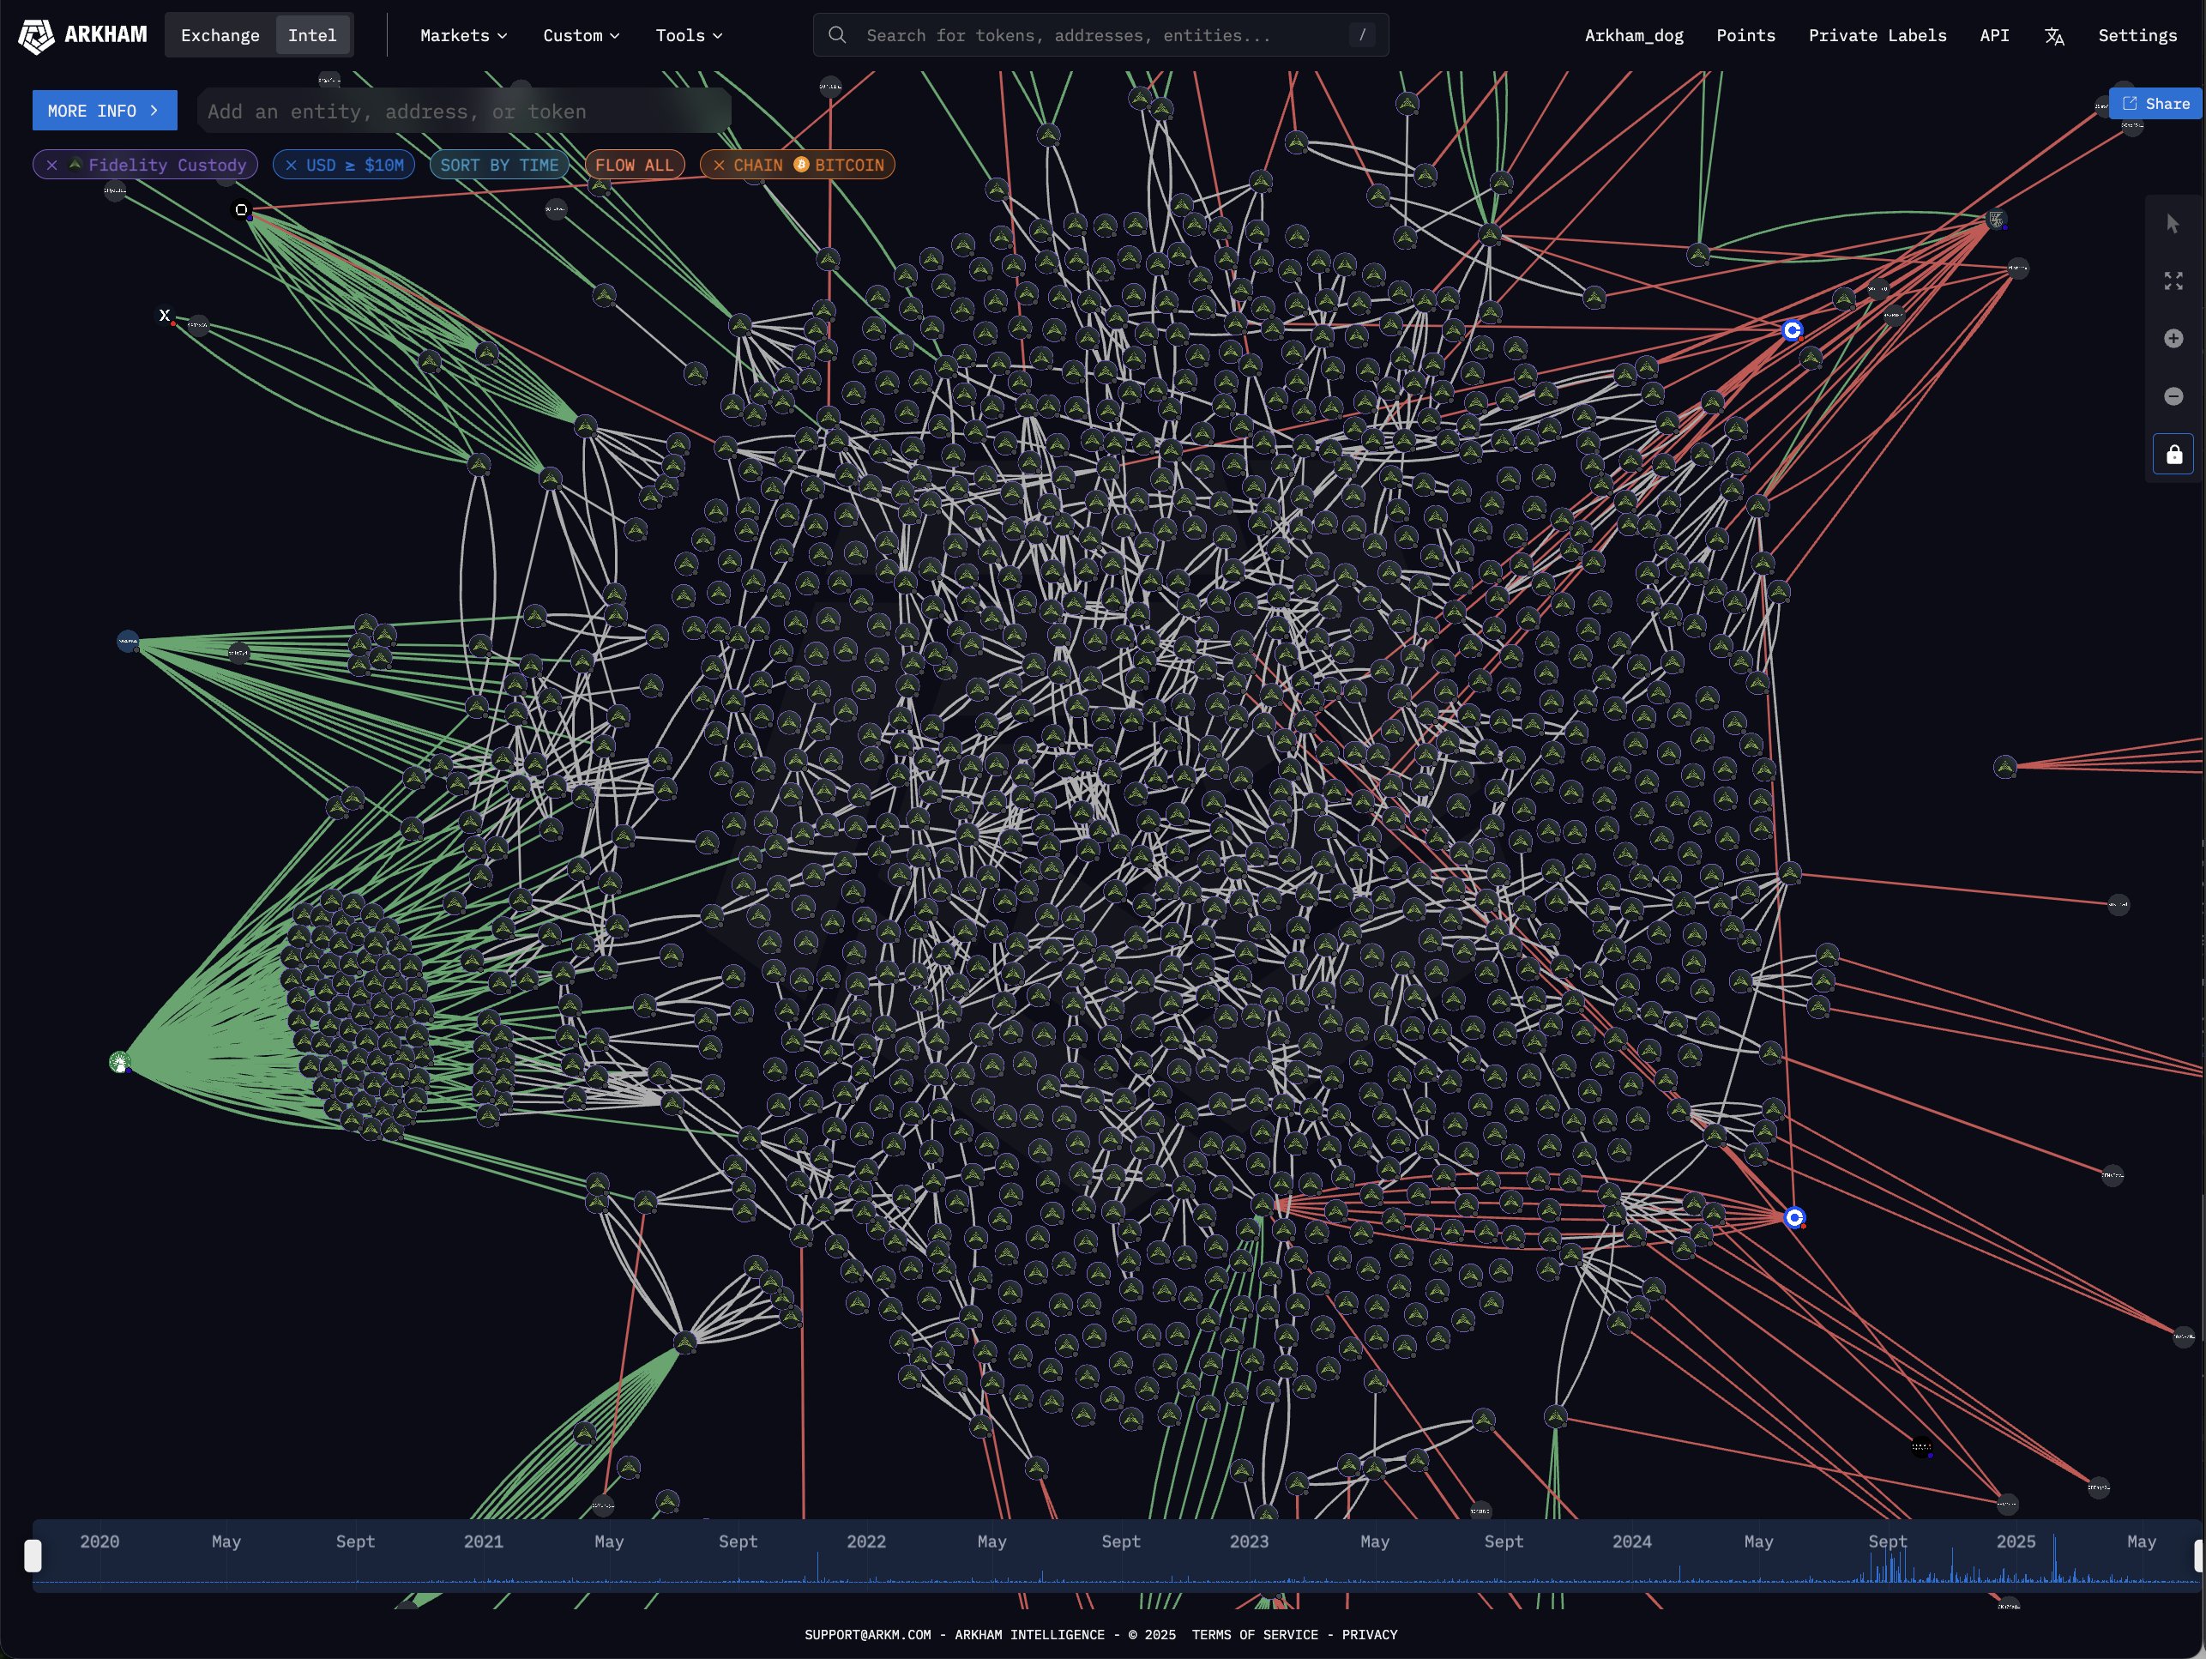The image size is (2206, 1659).
Task: Click the Bitcoin chain icon
Action: (x=801, y=164)
